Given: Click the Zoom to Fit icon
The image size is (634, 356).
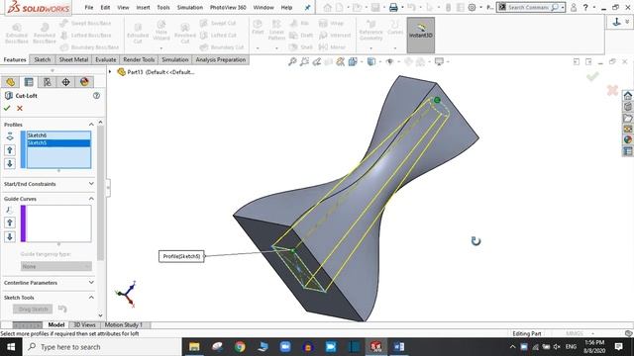Looking at the screenshot, I should pyautogui.click(x=292, y=61).
